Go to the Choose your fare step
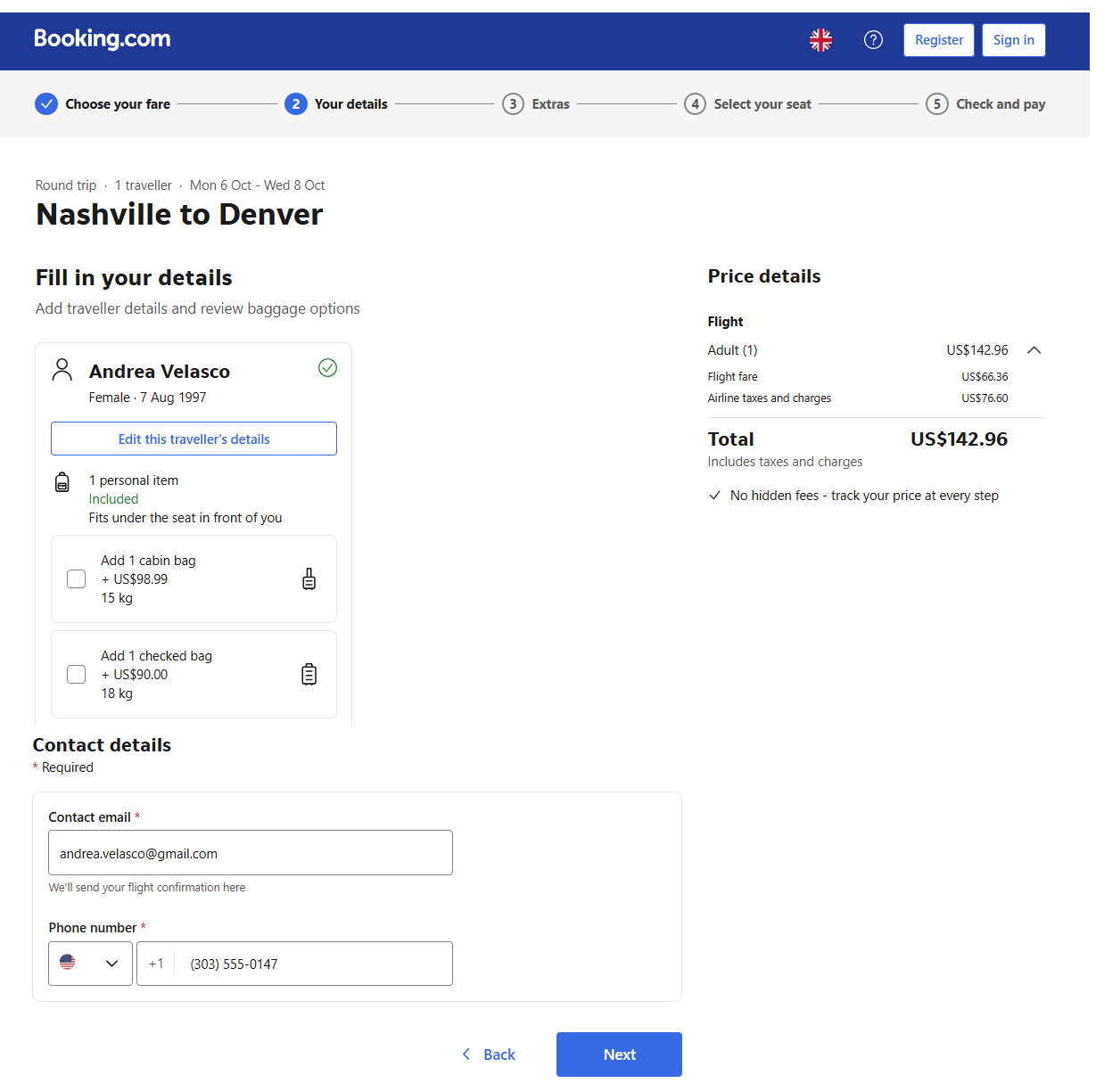The image size is (1104, 1083). tap(103, 104)
